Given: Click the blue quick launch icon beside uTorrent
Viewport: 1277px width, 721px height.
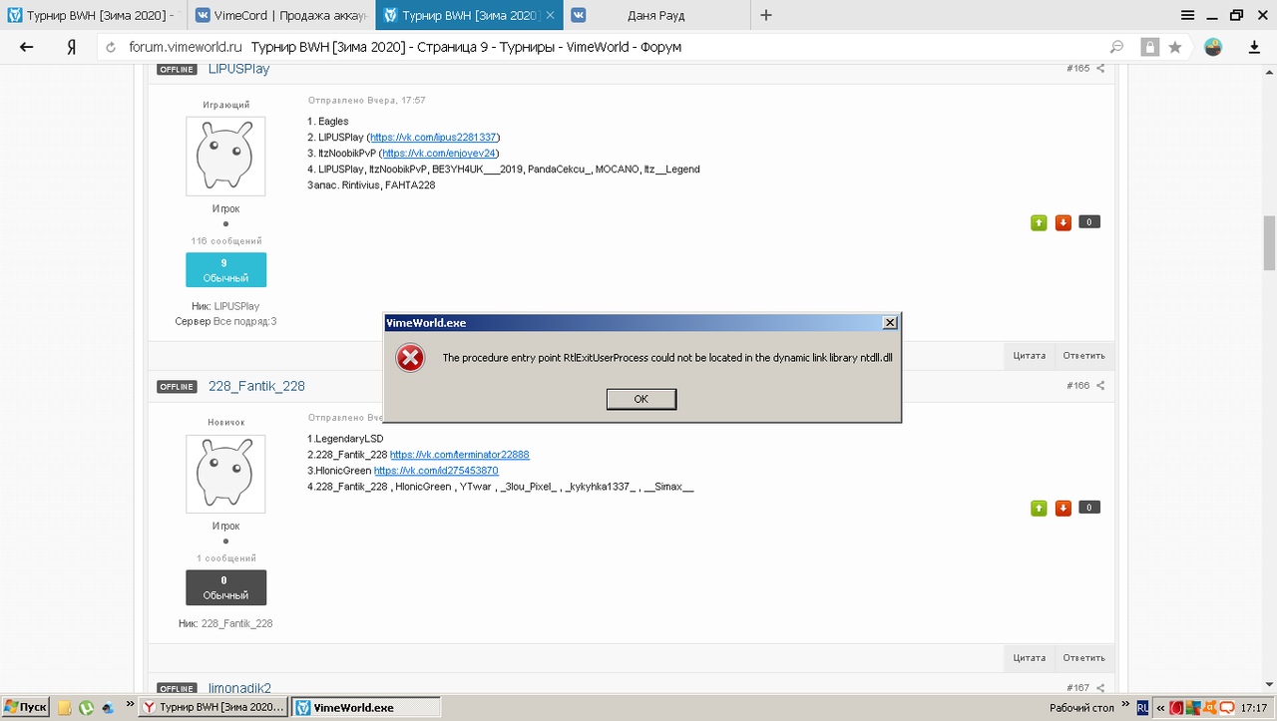Looking at the screenshot, I should coord(108,708).
